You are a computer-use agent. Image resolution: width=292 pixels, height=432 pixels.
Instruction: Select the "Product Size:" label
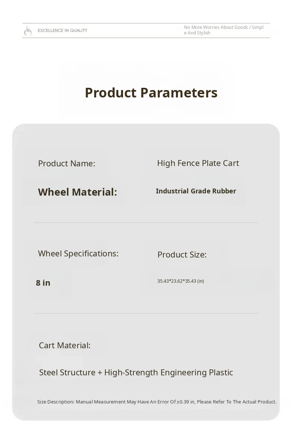(x=182, y=255)
